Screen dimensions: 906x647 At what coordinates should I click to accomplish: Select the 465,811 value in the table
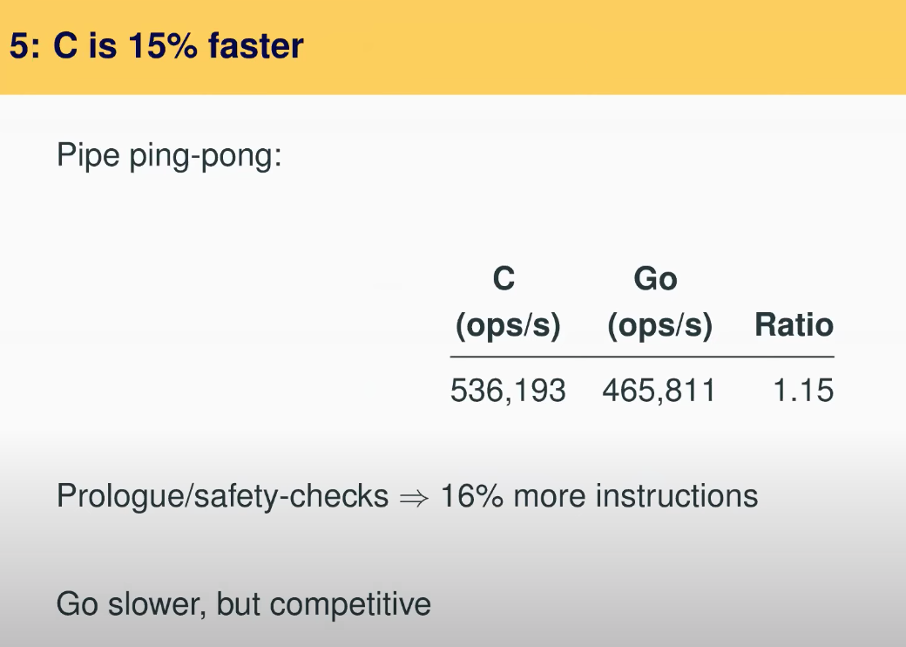[x=659, y=391]
